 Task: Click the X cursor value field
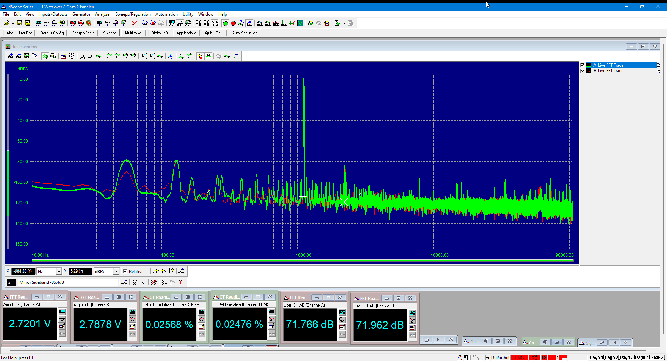coord(23,271)
